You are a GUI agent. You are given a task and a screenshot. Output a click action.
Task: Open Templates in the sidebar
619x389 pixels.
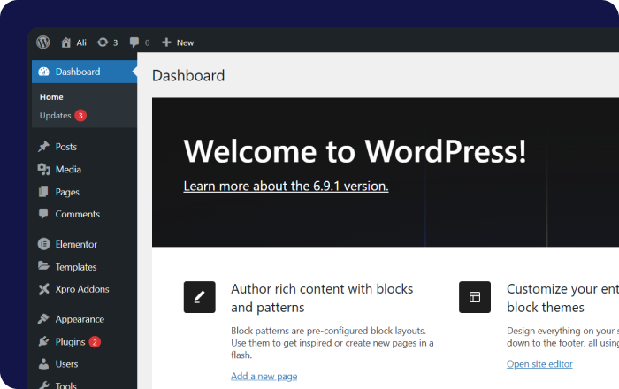76,267
